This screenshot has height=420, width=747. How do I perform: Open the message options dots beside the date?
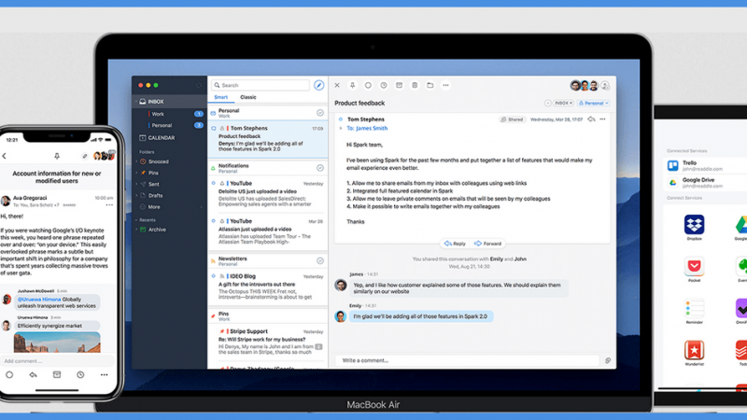[602, 119]
